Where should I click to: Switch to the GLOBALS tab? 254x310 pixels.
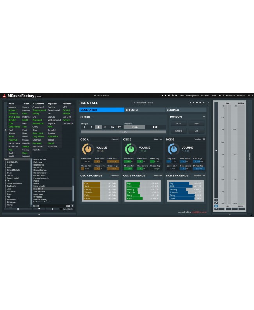(x=186, y=110)
